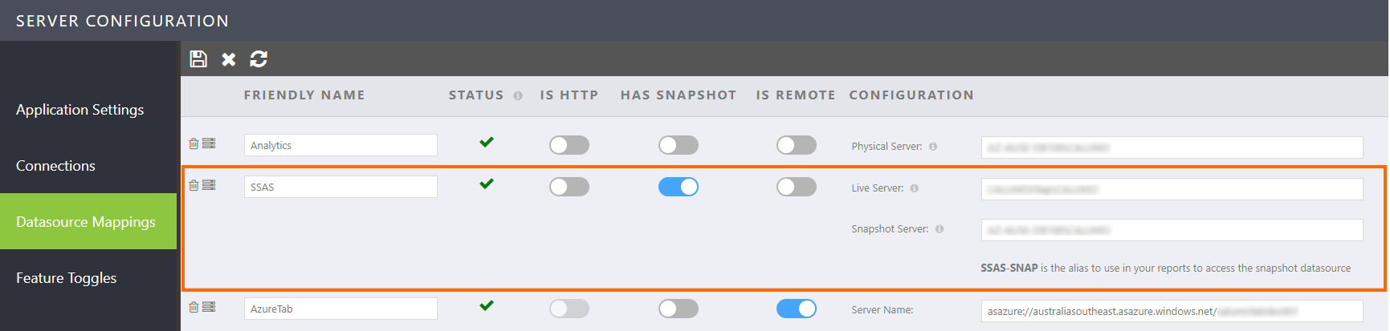Enable Is HTTP toggle for Analytics
Viewport: 1390px width, 331px height.
point(569,145)
